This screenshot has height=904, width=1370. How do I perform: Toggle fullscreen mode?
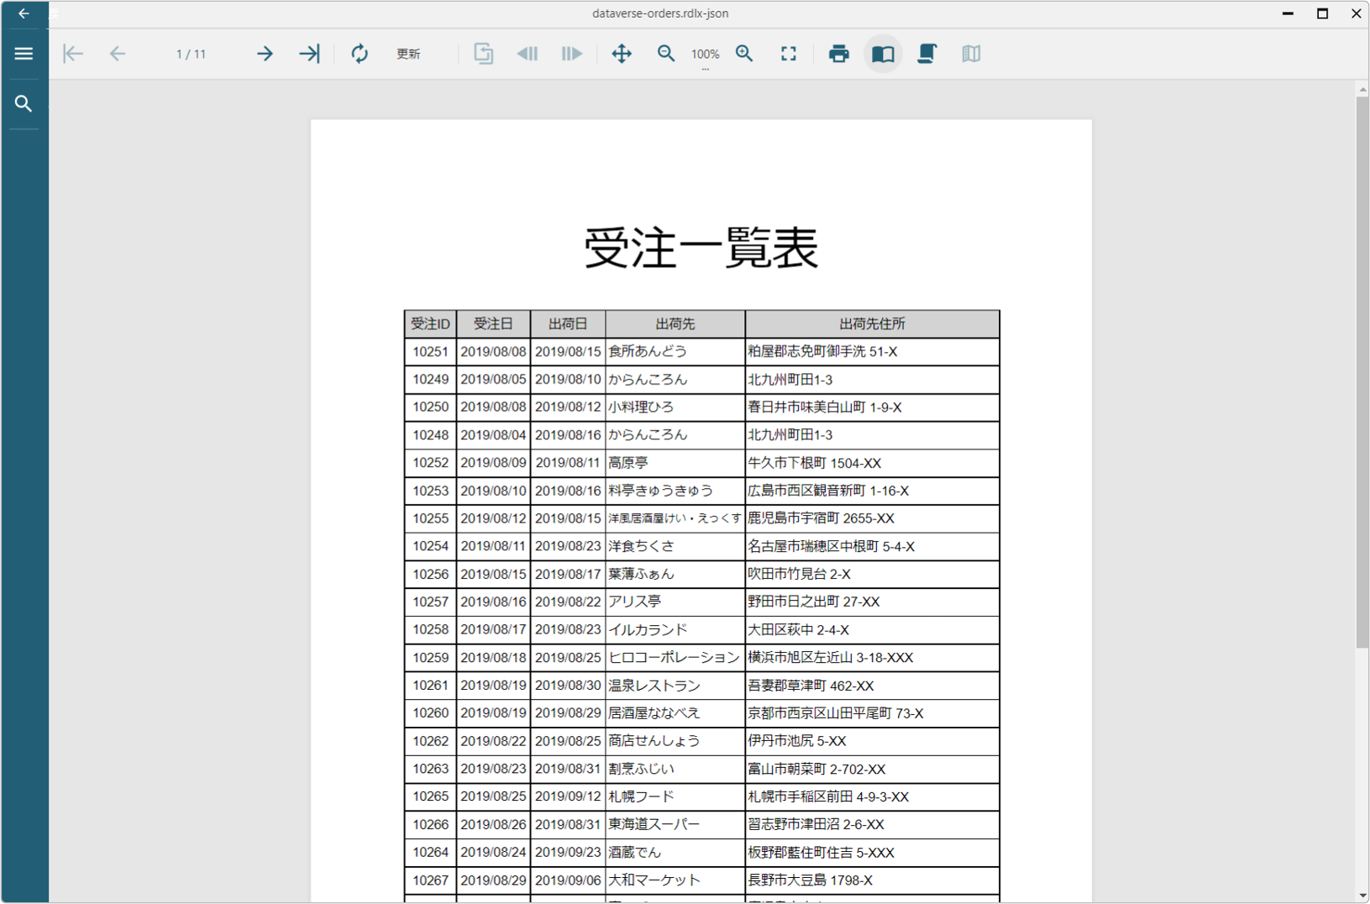coord(789,54)
